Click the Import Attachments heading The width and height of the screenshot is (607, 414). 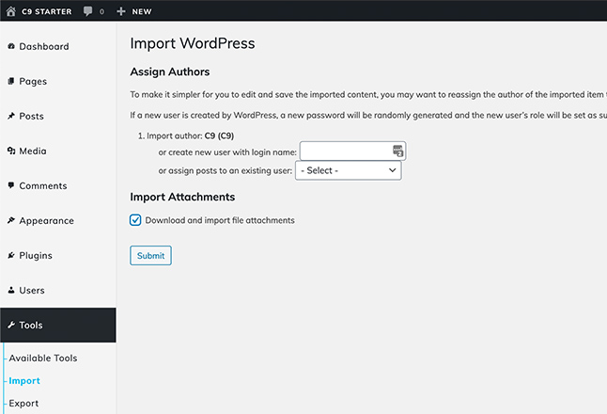[x=182, y=197]
